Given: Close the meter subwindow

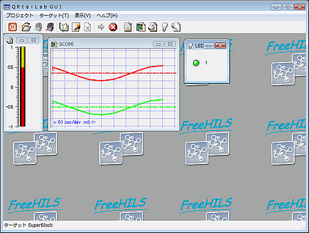Looking at the screenshot, I should coord(33,40).
